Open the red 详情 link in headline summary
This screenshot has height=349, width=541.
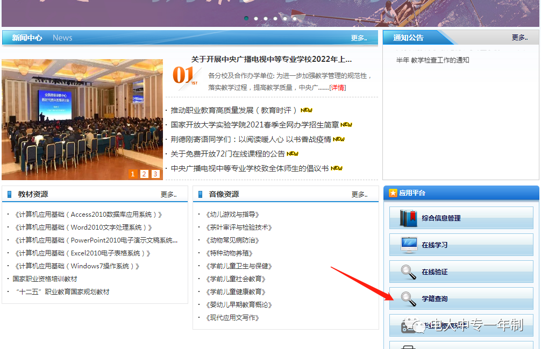[338, 88]
